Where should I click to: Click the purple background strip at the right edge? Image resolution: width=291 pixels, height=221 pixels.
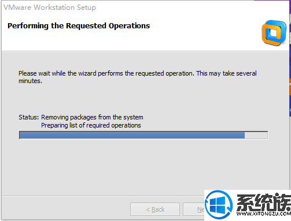point(290,58)
